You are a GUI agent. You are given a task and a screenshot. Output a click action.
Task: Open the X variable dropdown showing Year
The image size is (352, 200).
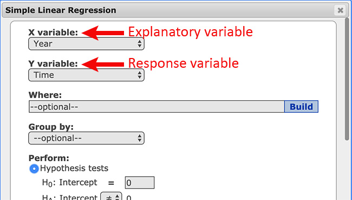pos(87,43)
